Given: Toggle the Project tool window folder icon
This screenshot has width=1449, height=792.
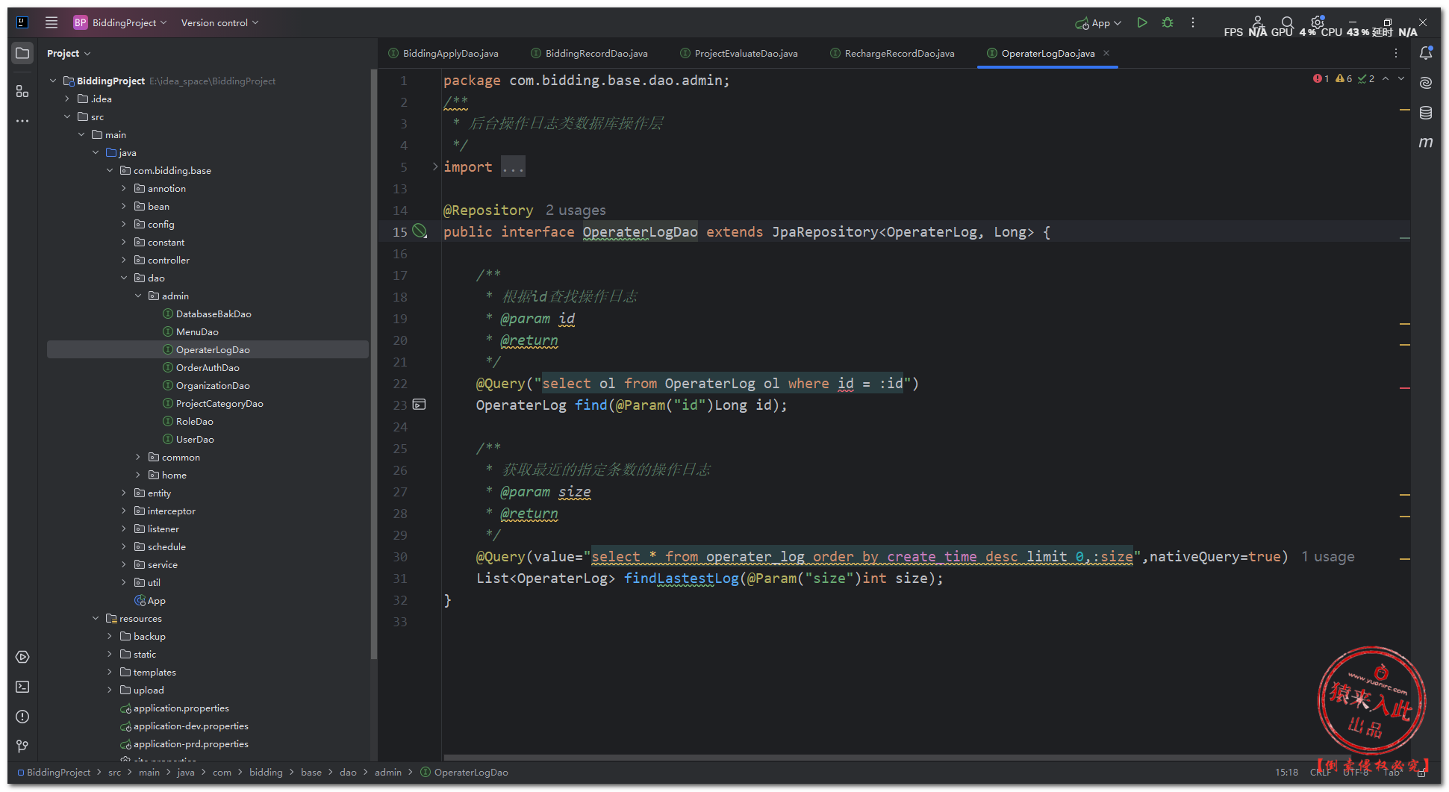Looking at the screenshot, I should pos(22,53).
